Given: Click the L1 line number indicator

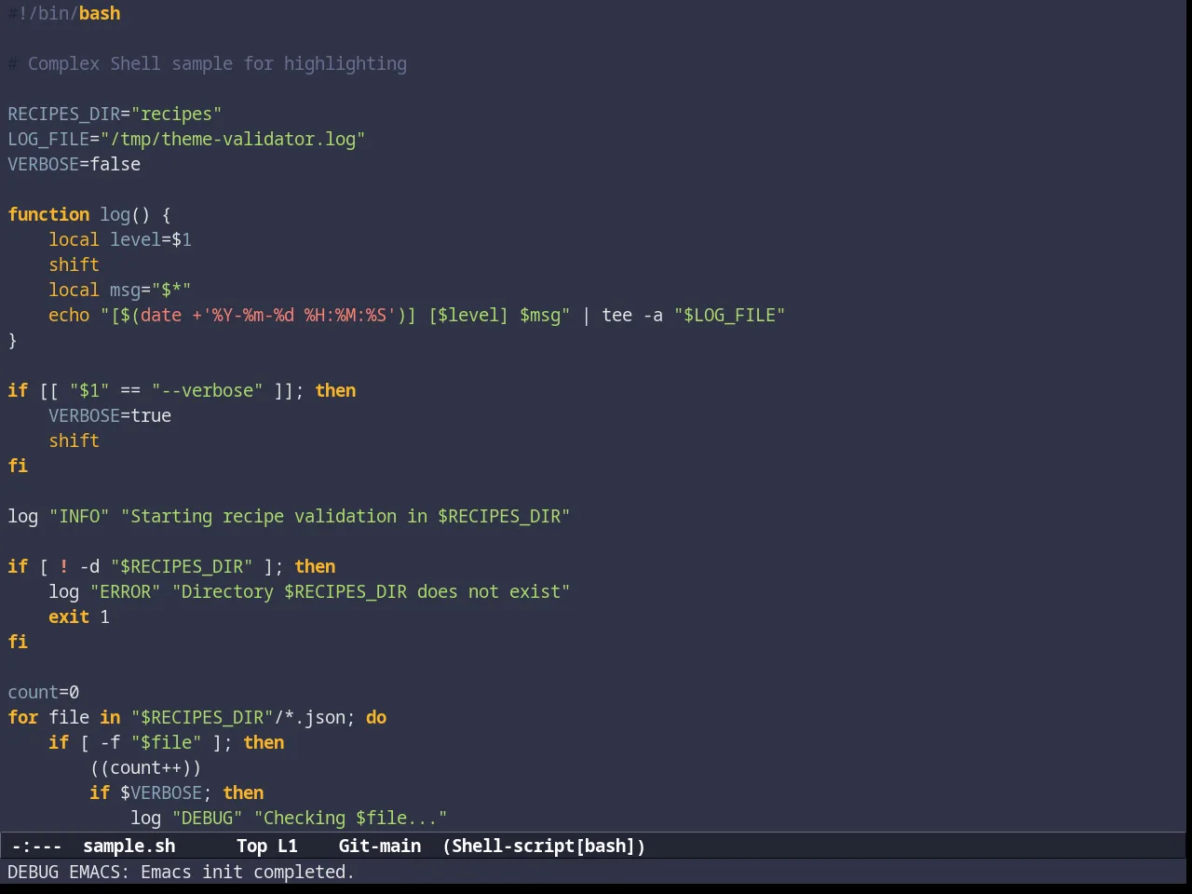Looking at the screenshot, I should point(288,846).
